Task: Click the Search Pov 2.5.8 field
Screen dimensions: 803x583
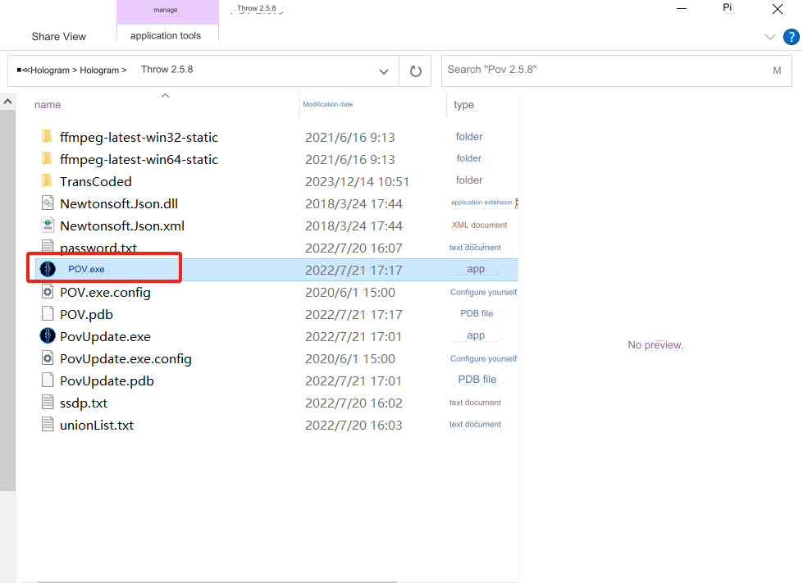Action: tap(617, 71)
